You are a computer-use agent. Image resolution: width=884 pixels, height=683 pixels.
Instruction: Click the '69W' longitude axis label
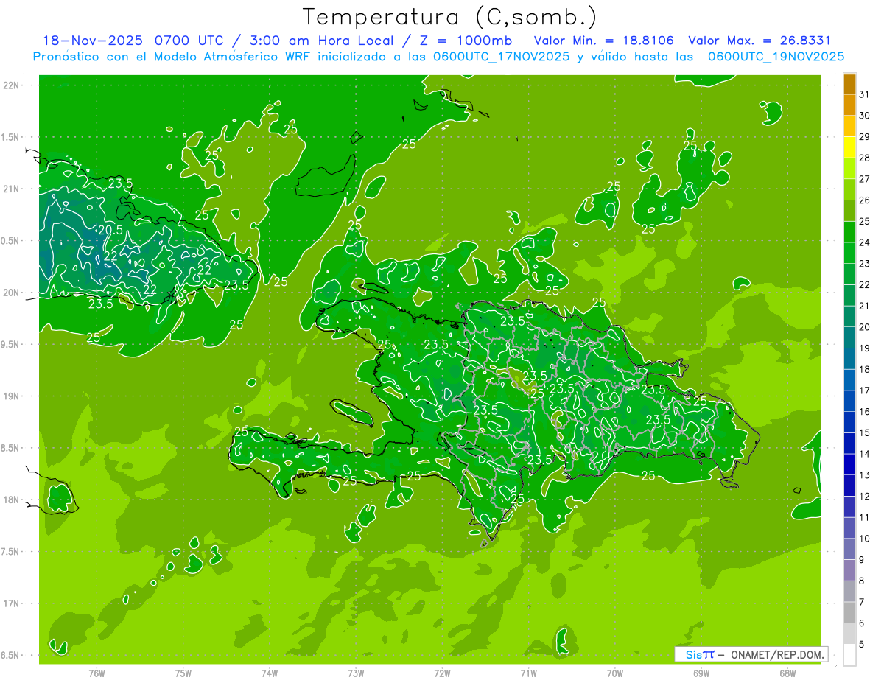tap(701, 673)
